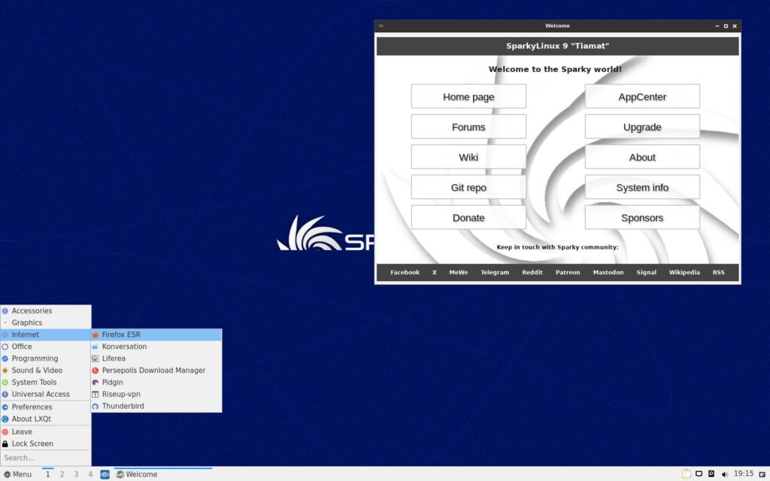770x481 pixels.
Task: Follow the MeWe community link
Action: pyautogui.click(x=459, y=272)
